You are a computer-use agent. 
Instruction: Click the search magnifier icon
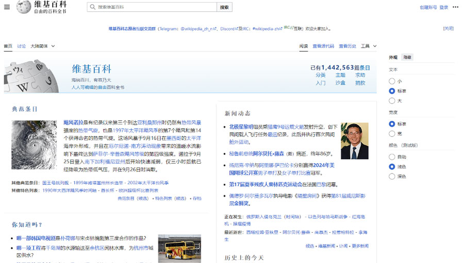point(93,7)
